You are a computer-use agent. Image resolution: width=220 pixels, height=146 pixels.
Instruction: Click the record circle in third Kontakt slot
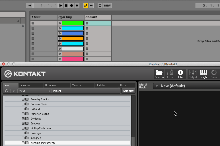coord(87,33)
